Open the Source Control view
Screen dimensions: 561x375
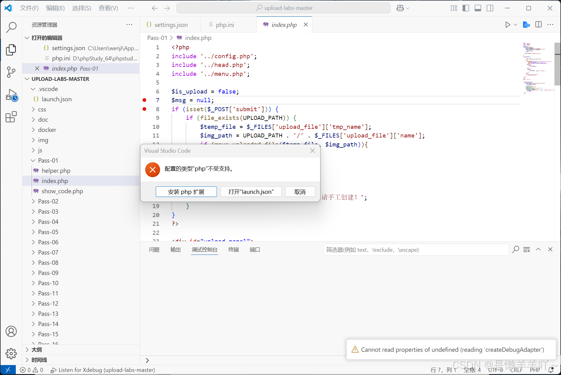tap(11, 72)
